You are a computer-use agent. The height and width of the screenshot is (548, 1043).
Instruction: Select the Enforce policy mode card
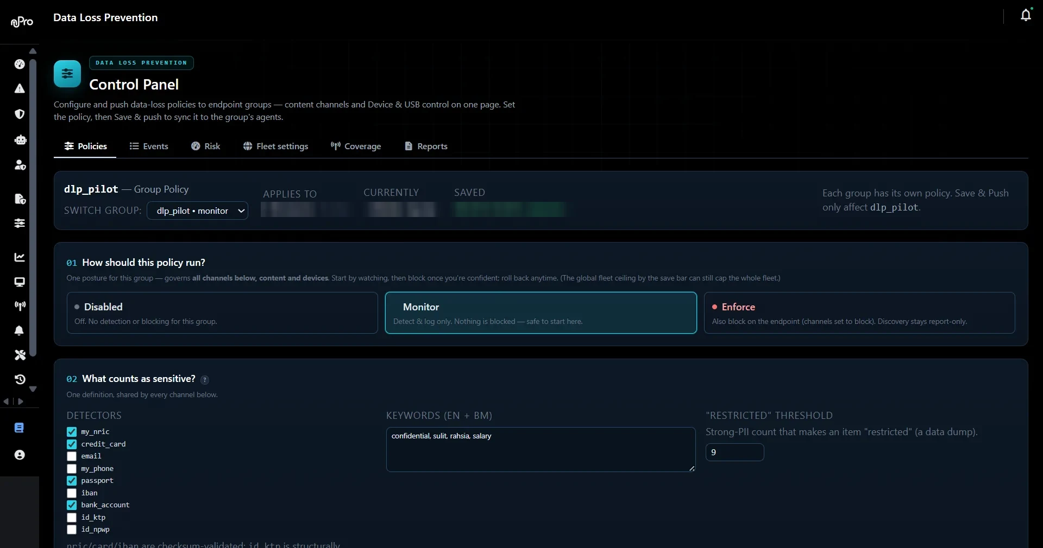pyautogui.click(x=859, y=313)
